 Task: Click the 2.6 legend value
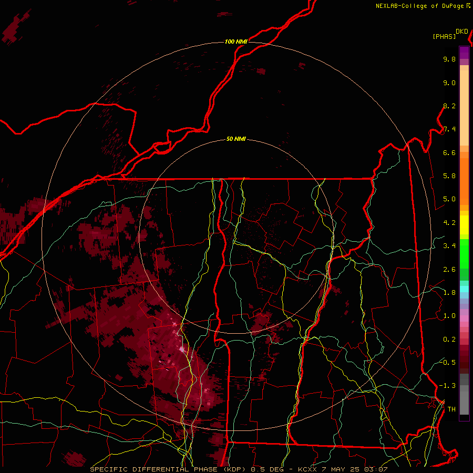[x=449, y=270]
